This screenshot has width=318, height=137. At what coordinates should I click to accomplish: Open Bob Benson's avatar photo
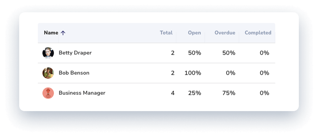coord(48,73)
